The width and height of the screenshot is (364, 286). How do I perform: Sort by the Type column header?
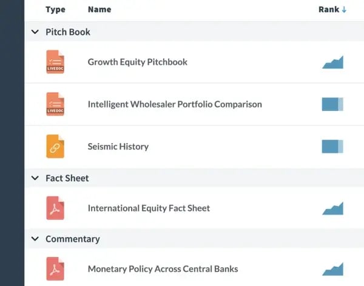(55, 10)
